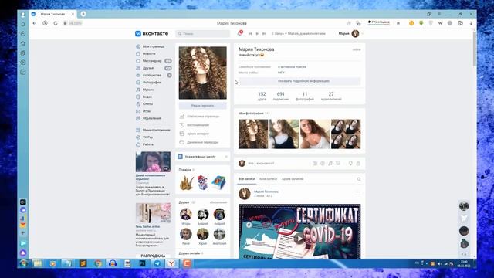Image resolution: width=494 pixels, height=278 pixels.
Task: Play the COVID-19 certificate video
Action: [299, 238]
